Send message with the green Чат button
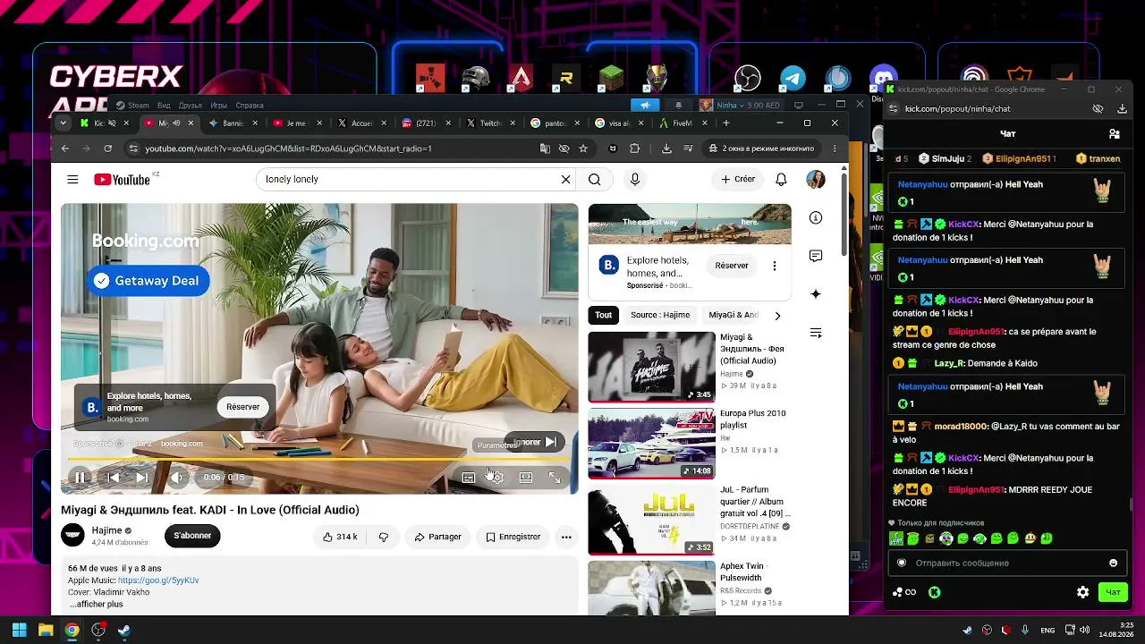Image resolution: width=1145 pixels, height=644 pixels. (x=1112, y=592)
